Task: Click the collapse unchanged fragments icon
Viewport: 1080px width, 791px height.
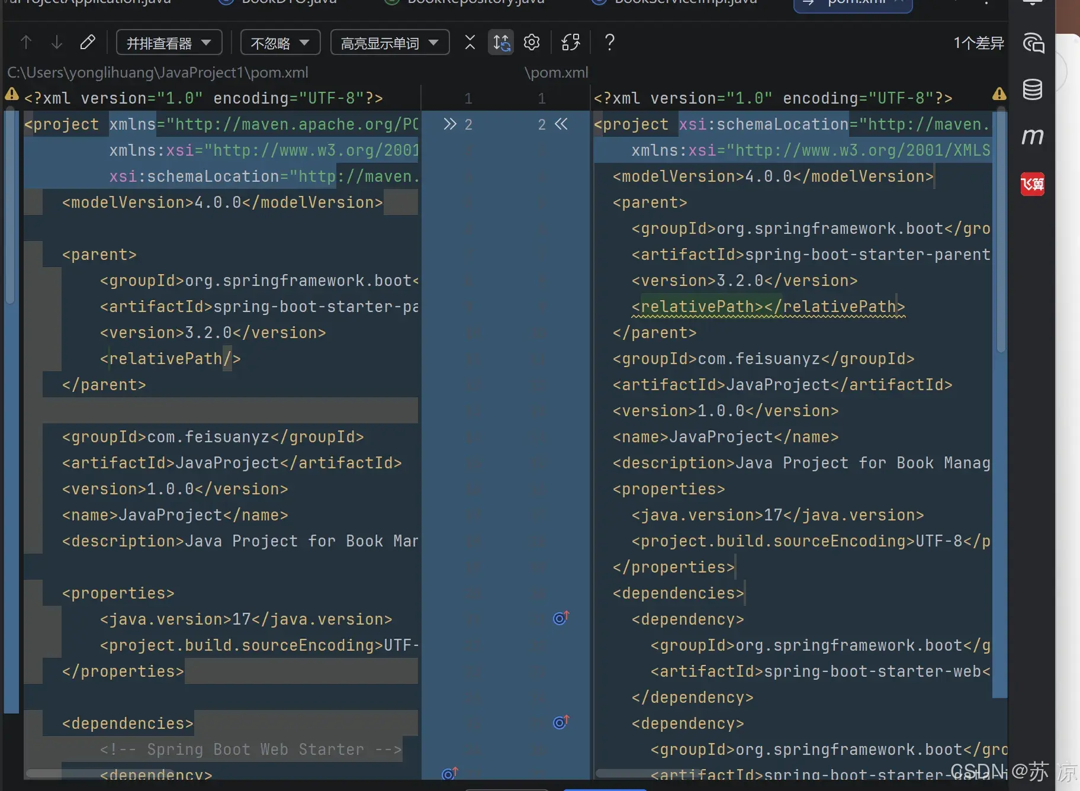Action: tap(470, 43)
